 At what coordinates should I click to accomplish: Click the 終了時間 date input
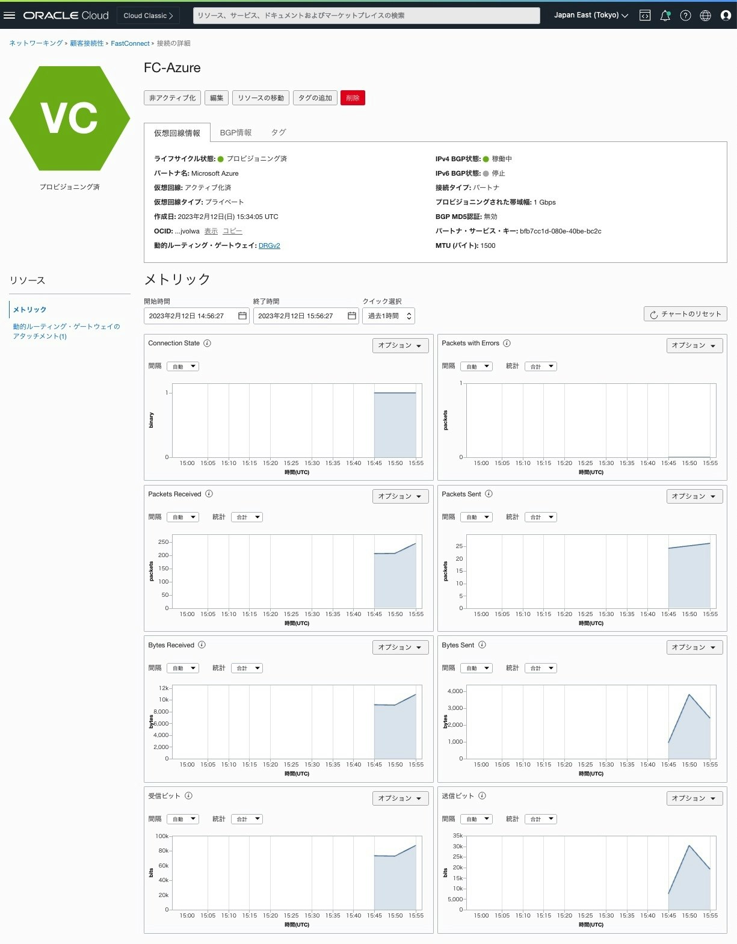click(306, 316)
